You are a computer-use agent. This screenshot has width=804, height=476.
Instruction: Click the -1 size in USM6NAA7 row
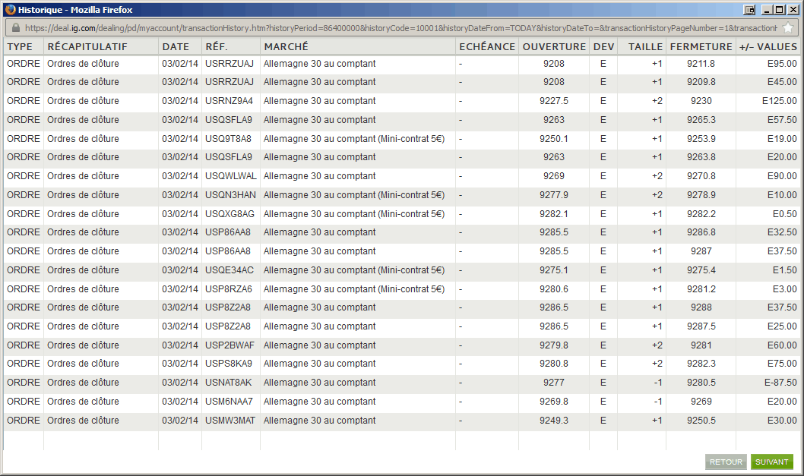658,402
